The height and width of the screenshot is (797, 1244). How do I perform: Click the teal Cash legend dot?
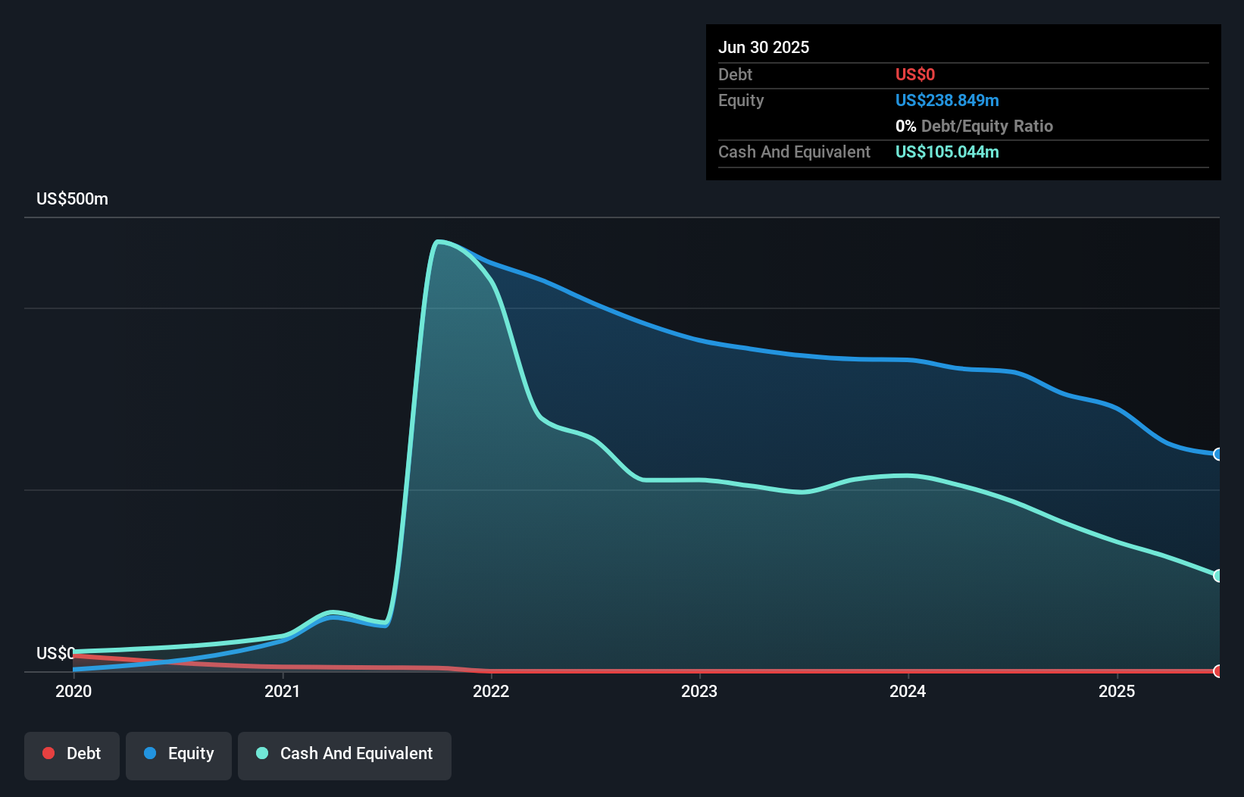pos(262,753)
